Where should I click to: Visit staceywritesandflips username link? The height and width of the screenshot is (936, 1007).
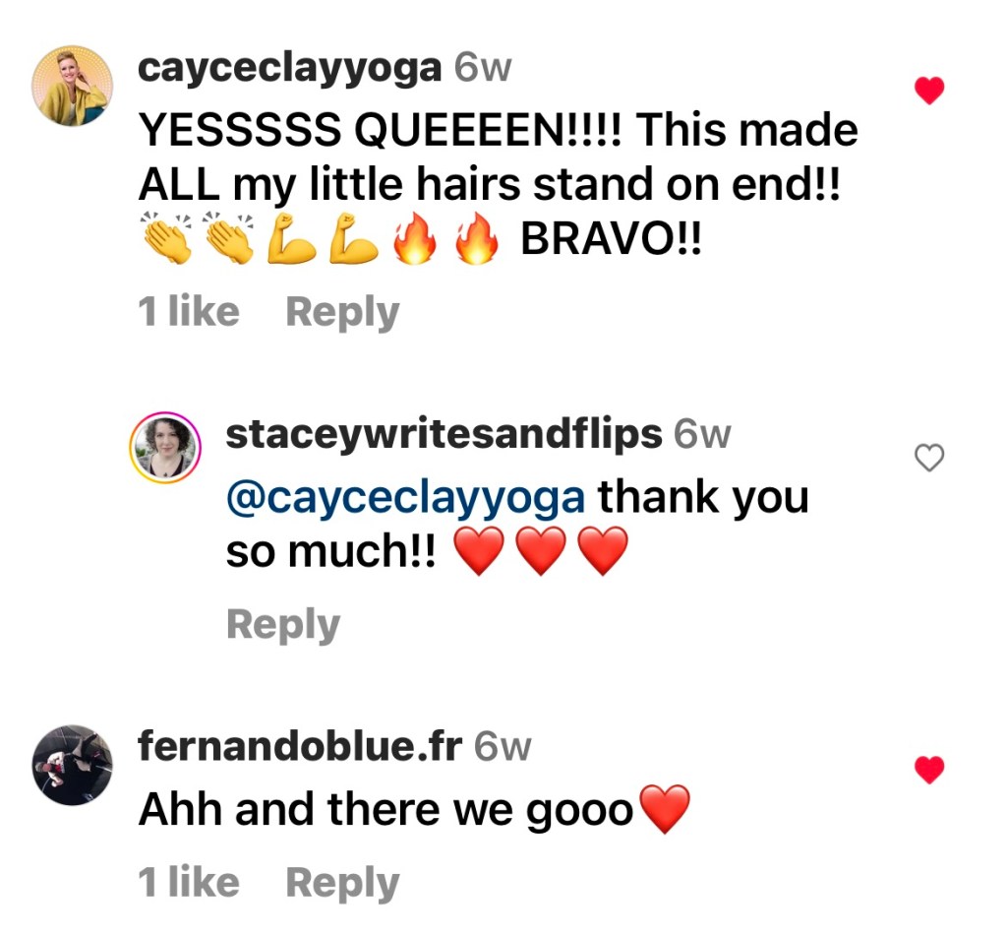pyautogui.click(x=444, y=434)
